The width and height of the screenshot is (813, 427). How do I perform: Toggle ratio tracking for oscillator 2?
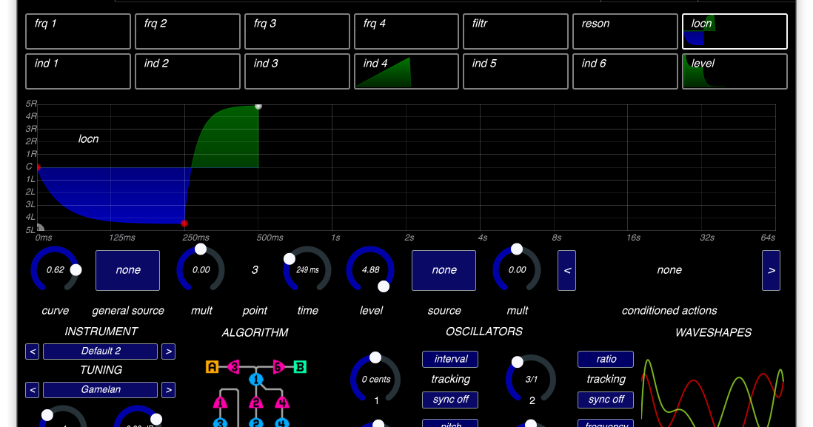[x=606, y=359]
